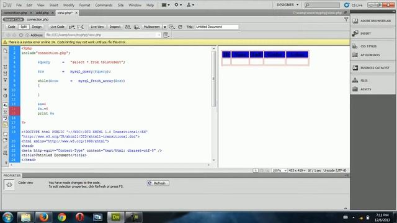397x223 pixels.
Task: Open the Extend Dreamweaver gear menu
Action: point(178,5)
